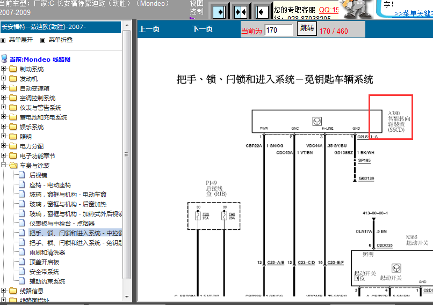Click the page number input field
The height and width of the screenshot is (305, 433).
point(278,30)
